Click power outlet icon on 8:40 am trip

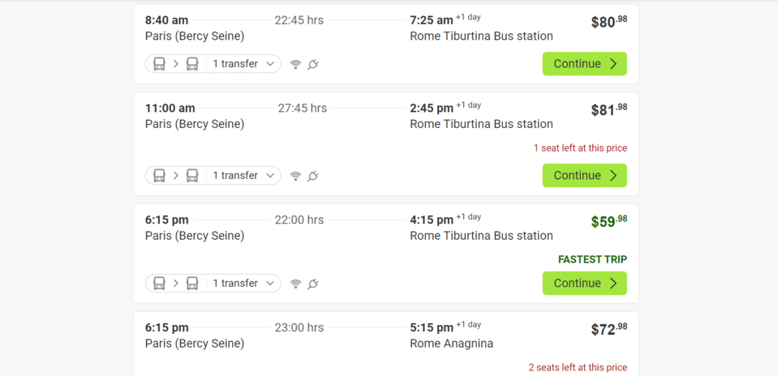313,64
